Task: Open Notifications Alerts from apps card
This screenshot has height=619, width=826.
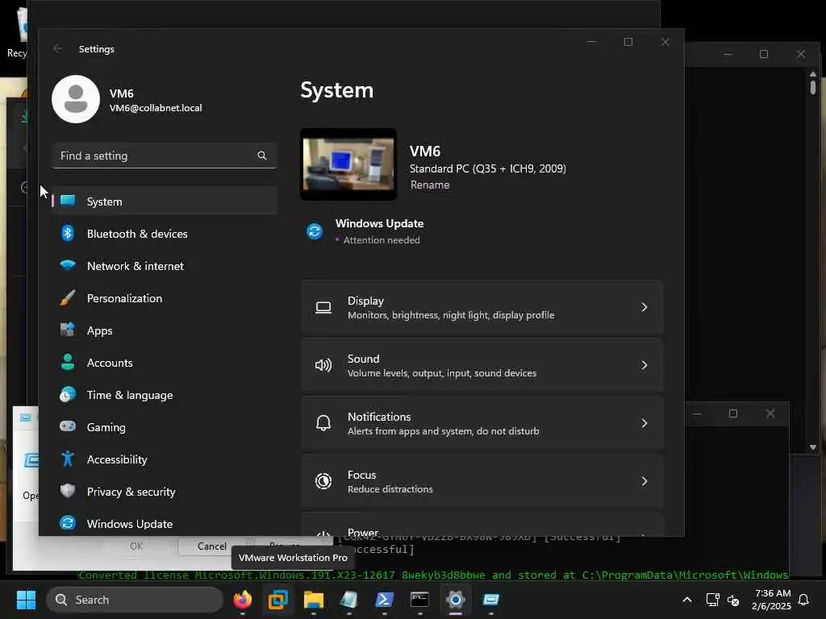Action: 482,423
